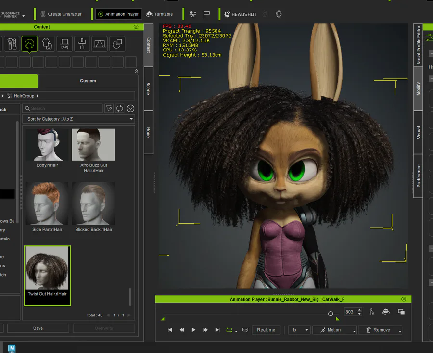433x353 pixels.
Task: Expand the arrow after HairGroup
Action: click(x=38, y=96)
